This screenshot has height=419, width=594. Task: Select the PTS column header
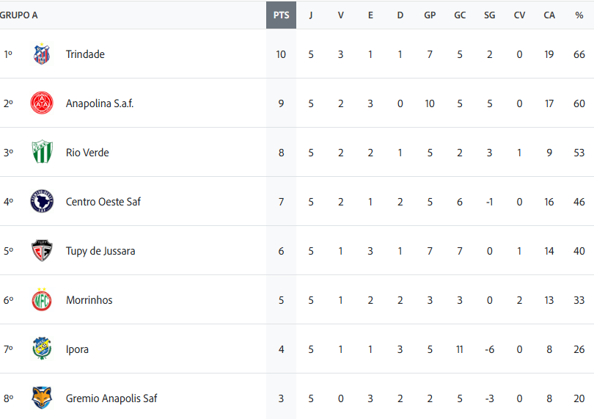[x=281, y=15]
